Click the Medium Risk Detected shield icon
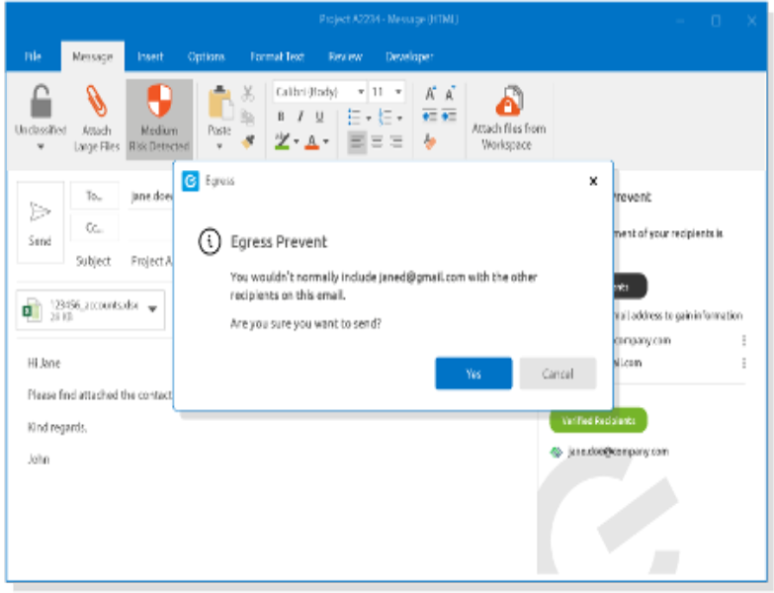This screenshot has height=593, width=774. 159,102
